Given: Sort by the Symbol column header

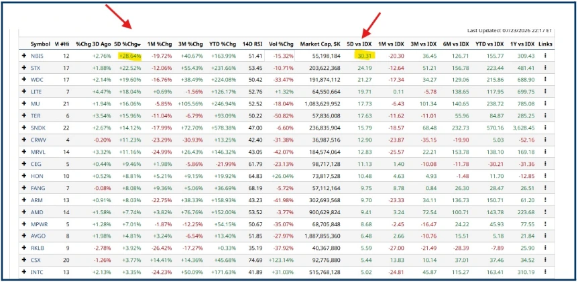Looking at the screenshot, I should coord(40,44).
